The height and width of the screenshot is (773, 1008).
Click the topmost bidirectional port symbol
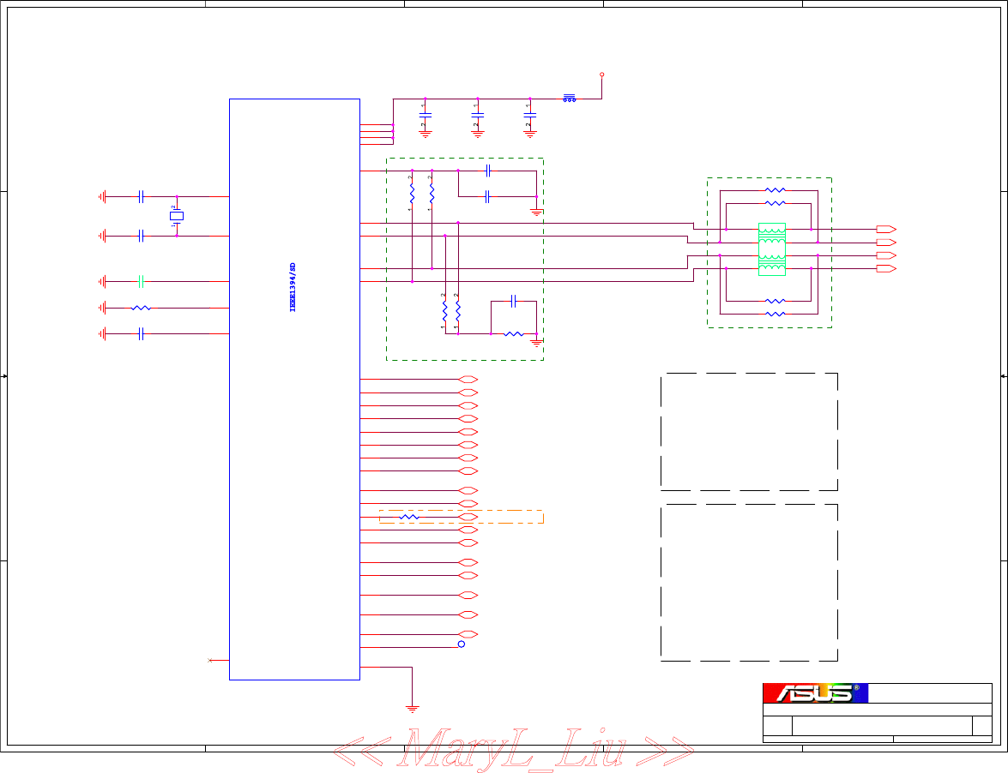468,380
